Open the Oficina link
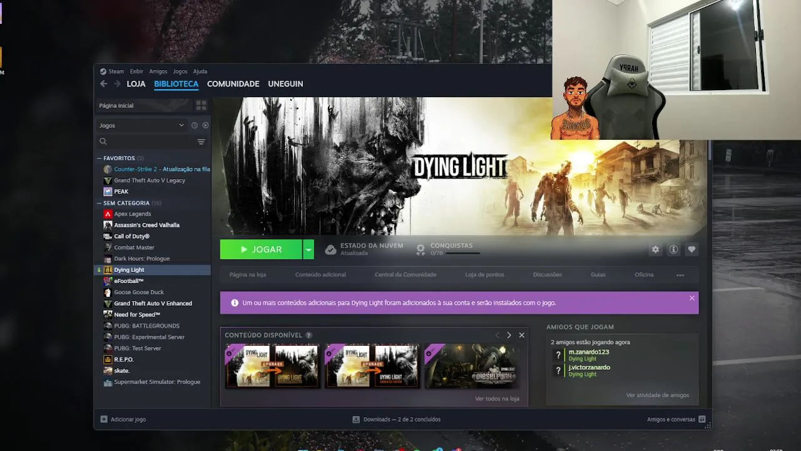801x451 pixels. tap(644, 274)
